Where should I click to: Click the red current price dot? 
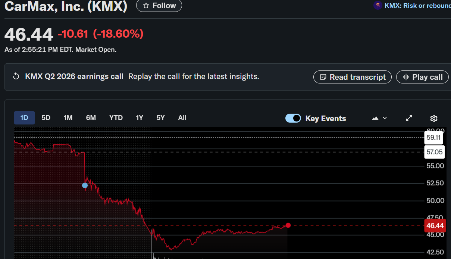point(288,225)
